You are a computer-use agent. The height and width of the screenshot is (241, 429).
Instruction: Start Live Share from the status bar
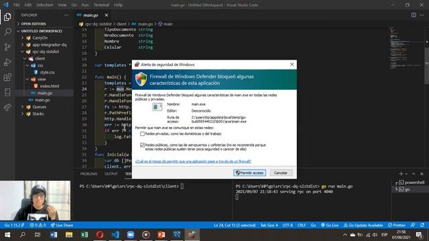click(x=62, y=226)
